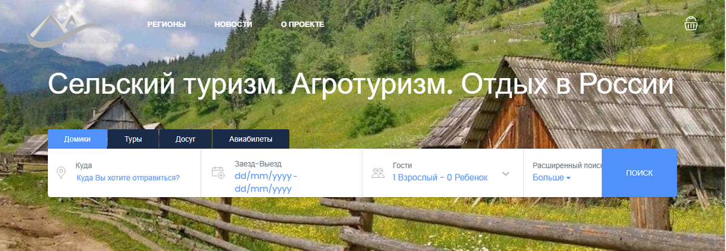The width and height of the screenshot is (726, 251).
Task: Click the calendar icon near Заезд-Выезд
Action: tap(218, 172)
